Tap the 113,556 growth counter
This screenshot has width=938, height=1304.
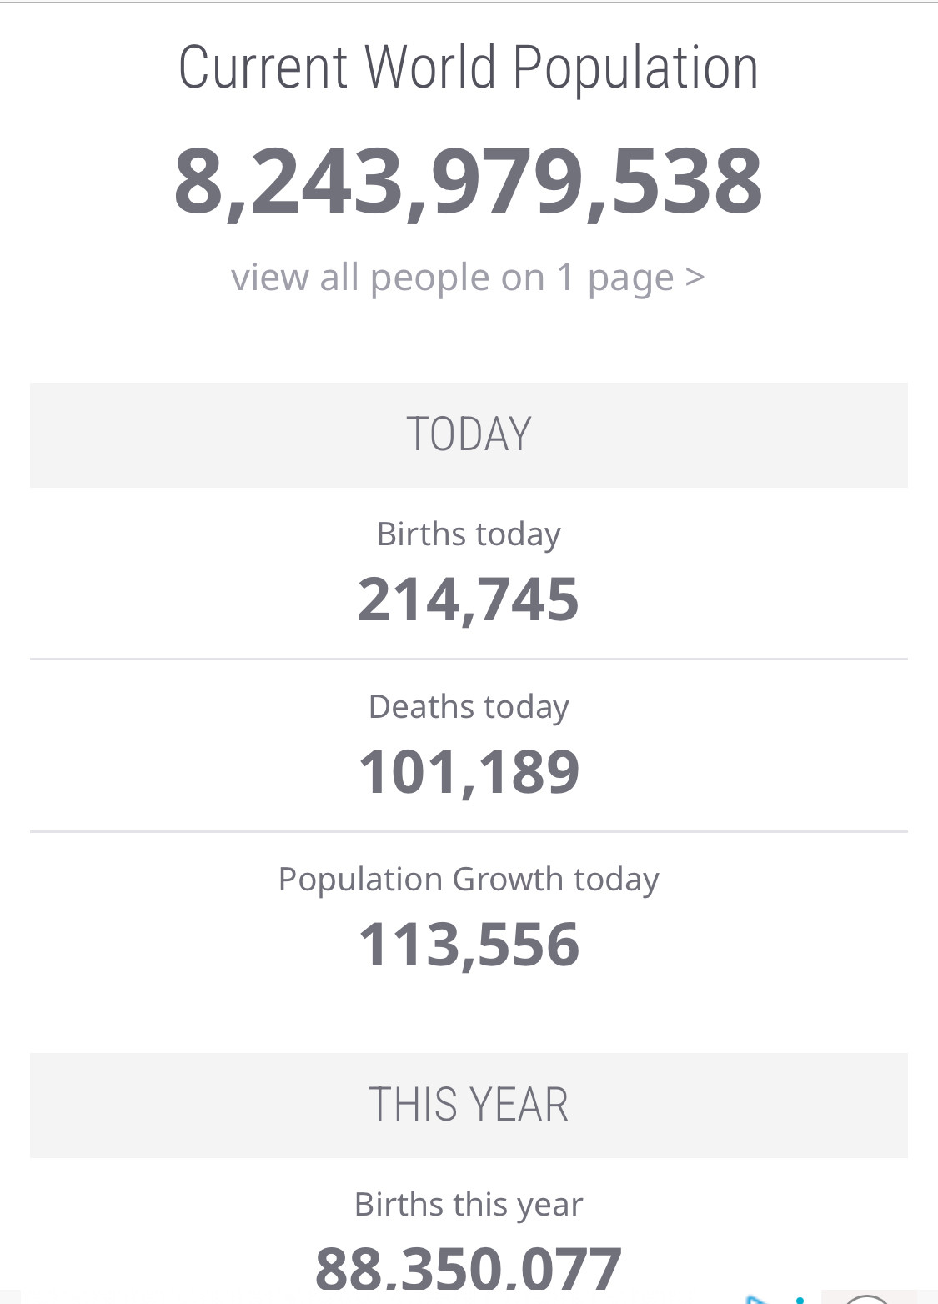[x=469, y=945]
